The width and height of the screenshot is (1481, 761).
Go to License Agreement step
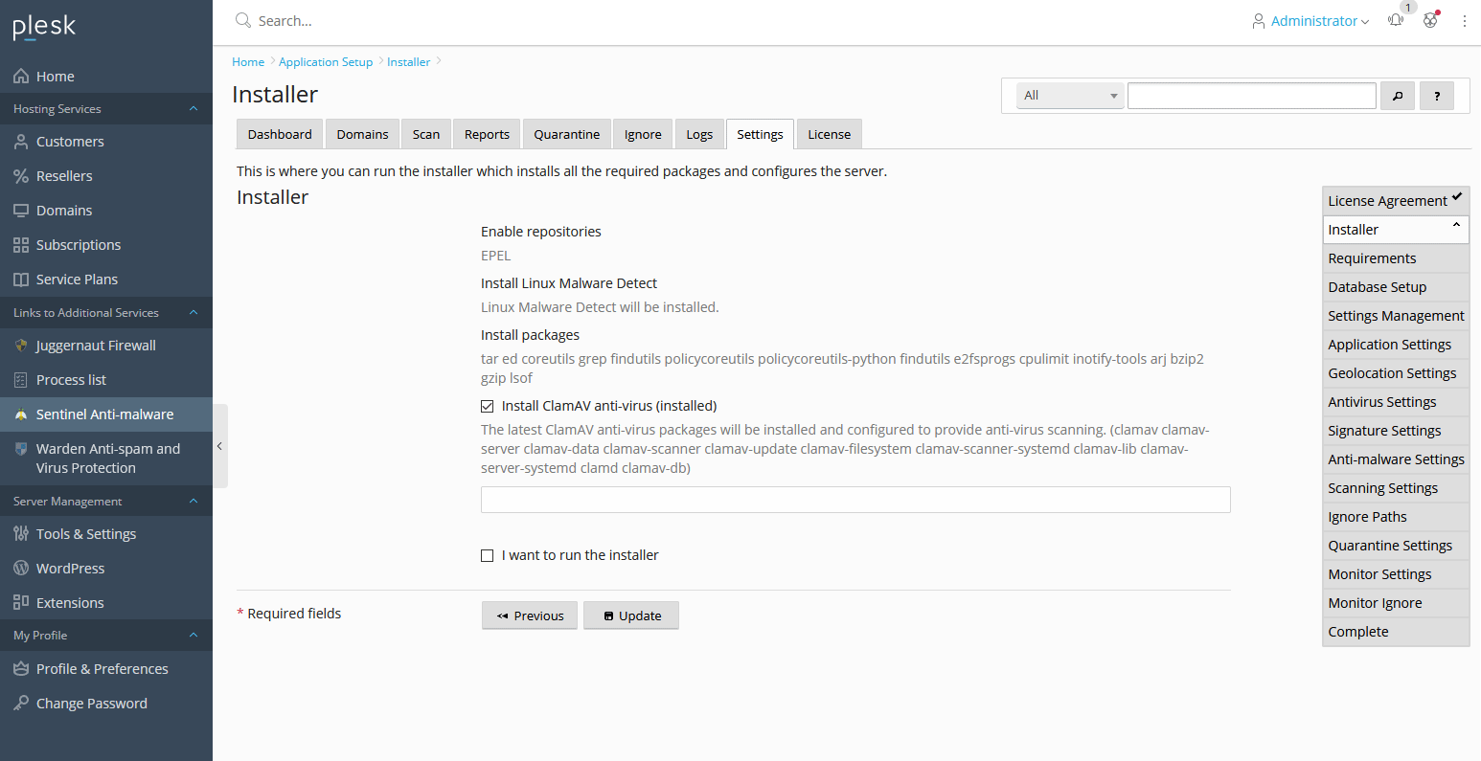coord(1396,201)
